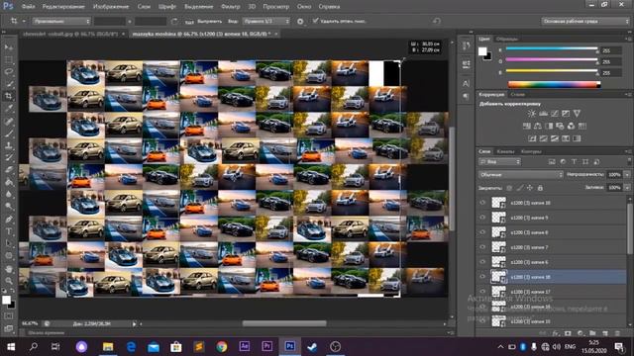
Task: Toggle the delete cropped pixels checkbox
Action: (315, 21)
